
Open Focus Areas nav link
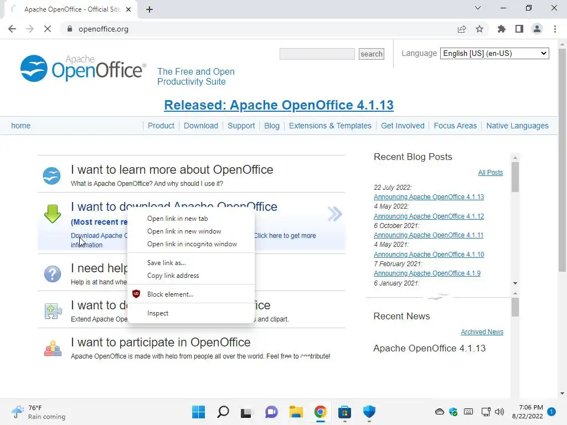[455, 126]
